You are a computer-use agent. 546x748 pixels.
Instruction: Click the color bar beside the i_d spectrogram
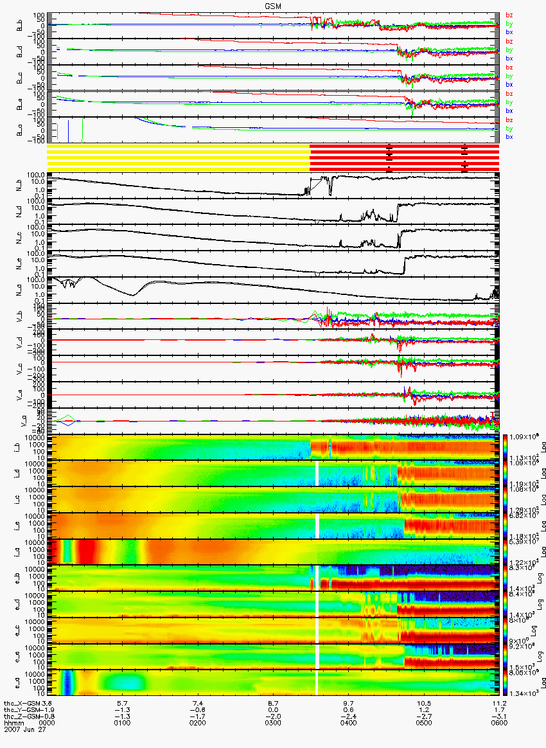(506, 473)
